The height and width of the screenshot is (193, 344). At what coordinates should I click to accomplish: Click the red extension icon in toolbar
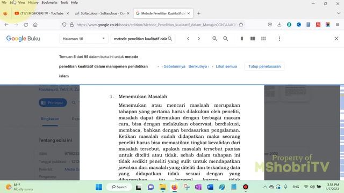click(x=318, y=25)
